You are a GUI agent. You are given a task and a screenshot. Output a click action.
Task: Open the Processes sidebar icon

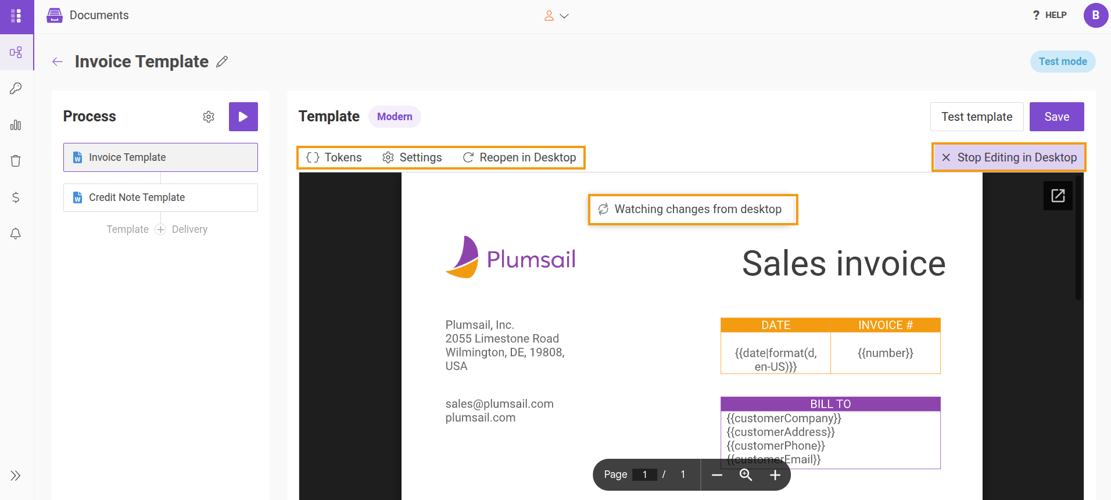coord(16,52)
